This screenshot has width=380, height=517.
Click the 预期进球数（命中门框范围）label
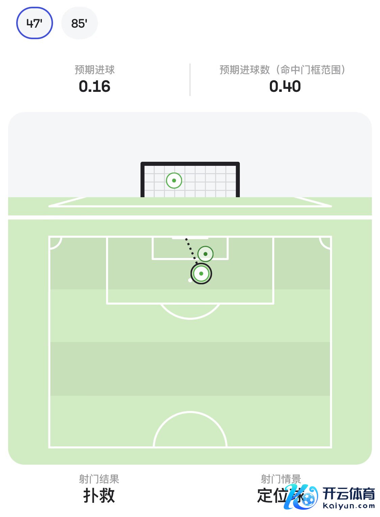(282, 70)
